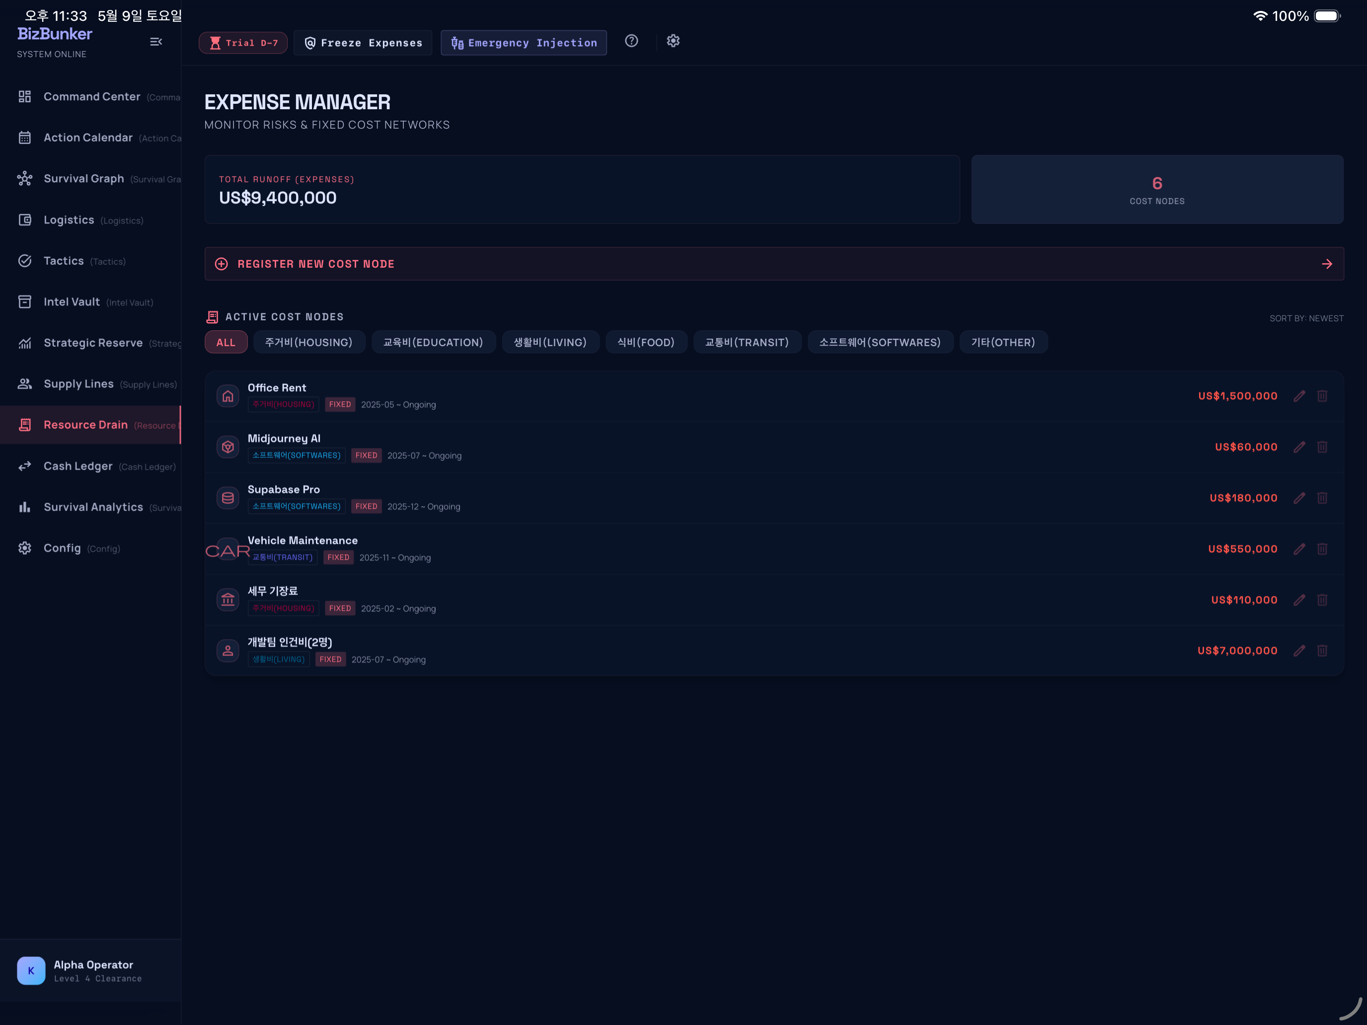Image resolution: width=1367 pixels, height=1025 pixels.
Task: Filter by 소프트웨어(SOFTWARES) category
Action: (x=880, y=342)
